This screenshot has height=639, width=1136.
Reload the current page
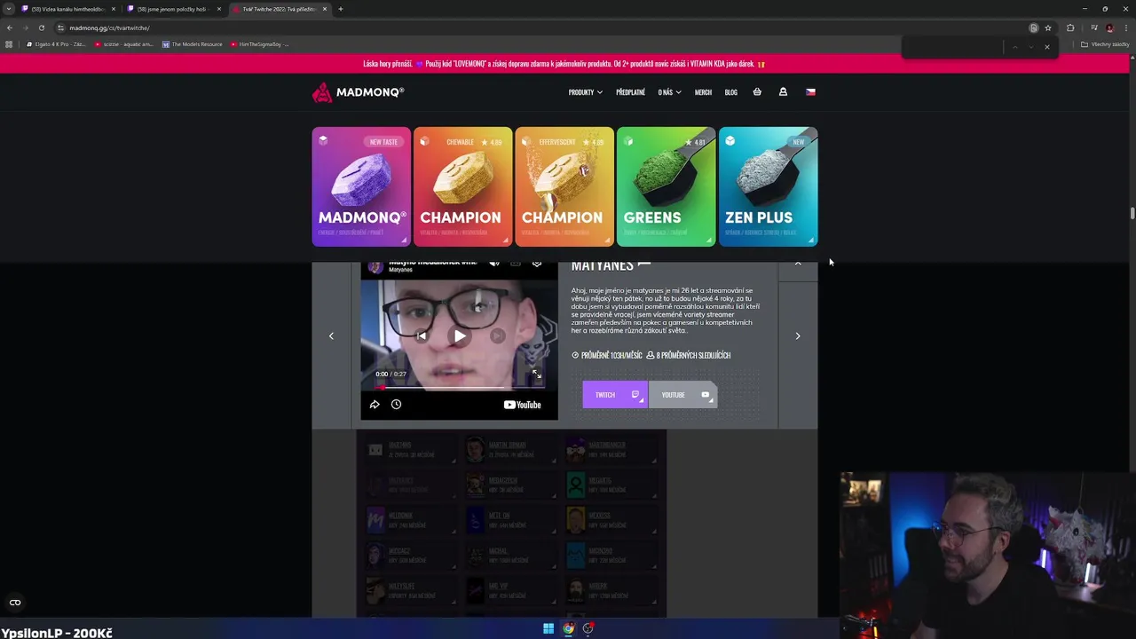[x=41, y=28]
